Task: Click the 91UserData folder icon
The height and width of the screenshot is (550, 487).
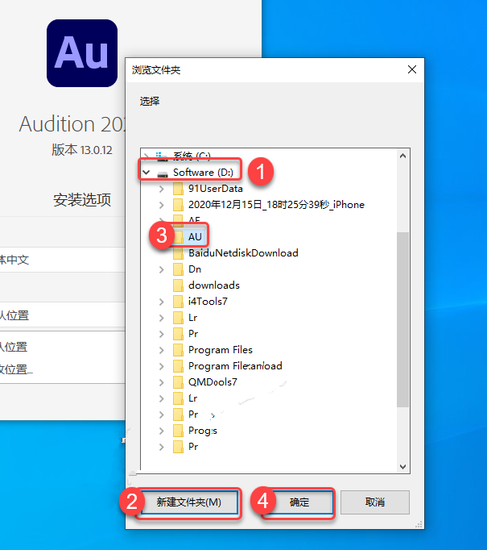Action: pos(178,189)
